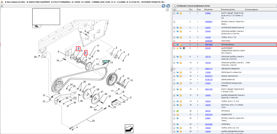The image size is (277, 134).
Task: Click the note icon in ШАРИКОВЫЙ ПОДШИПНИК row
Action: coord(177,48)
